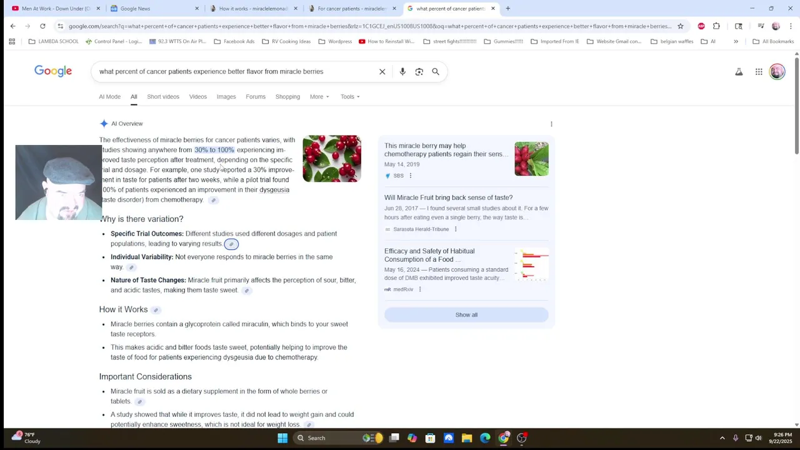Open Facebook Ads bookmark folder

coord(234,41)
